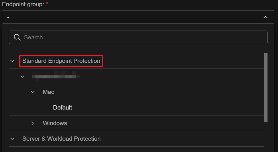Select Server & Workload Protection group
Screen dimensions: 278x152
[x=62, y=139]
